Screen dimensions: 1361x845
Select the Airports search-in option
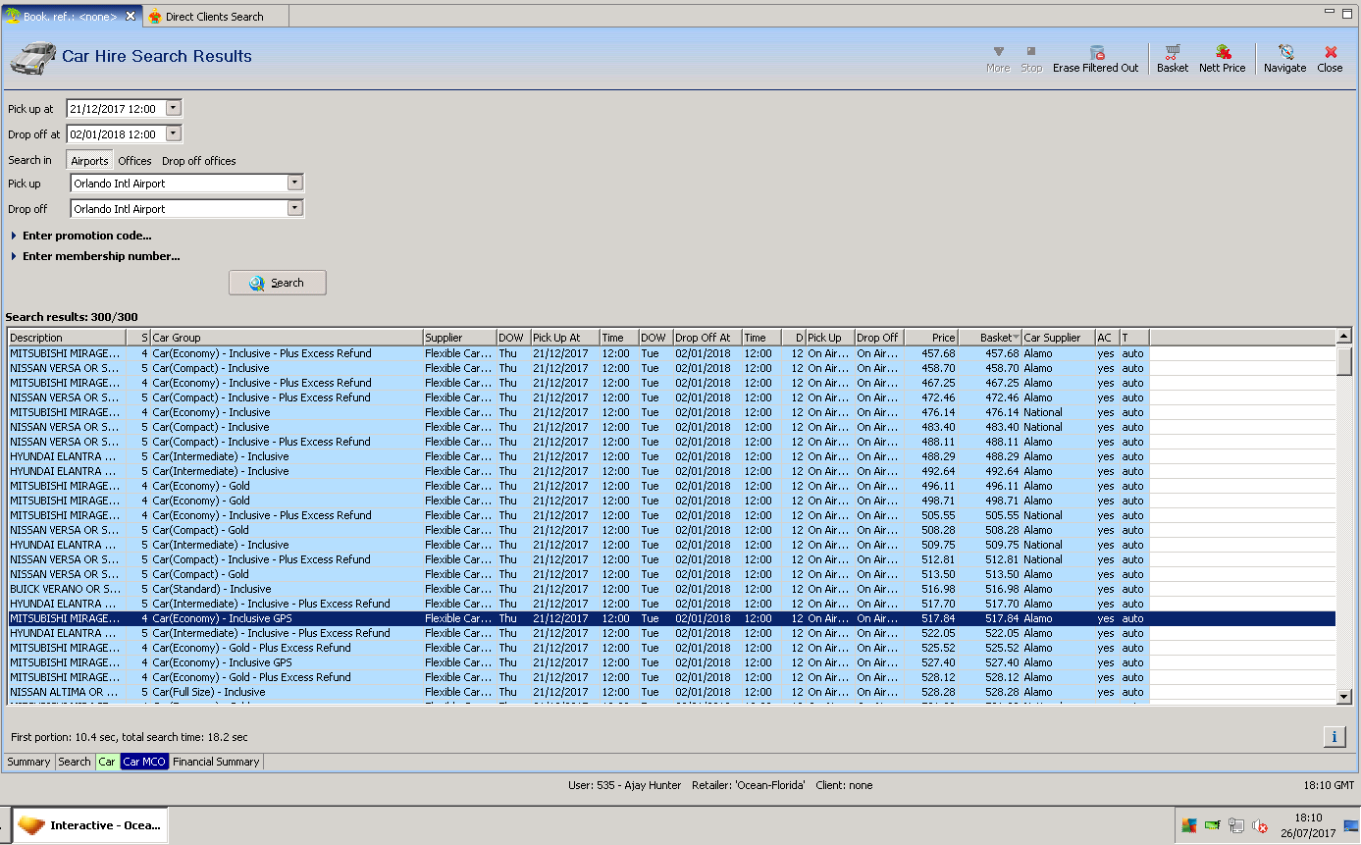[x=89, y=161]
